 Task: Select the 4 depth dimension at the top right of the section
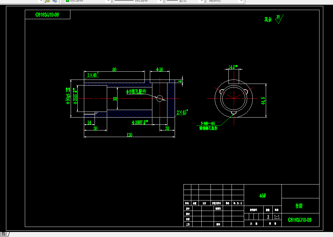(x=180, y=81)
